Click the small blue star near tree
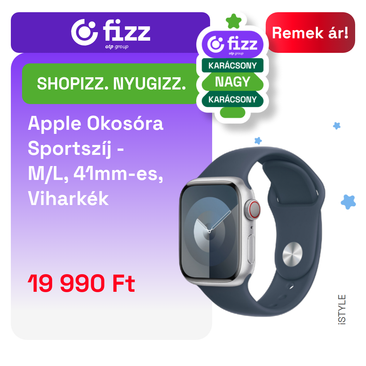The width and height of the screenshot is (366, 366). coord(258,141)
